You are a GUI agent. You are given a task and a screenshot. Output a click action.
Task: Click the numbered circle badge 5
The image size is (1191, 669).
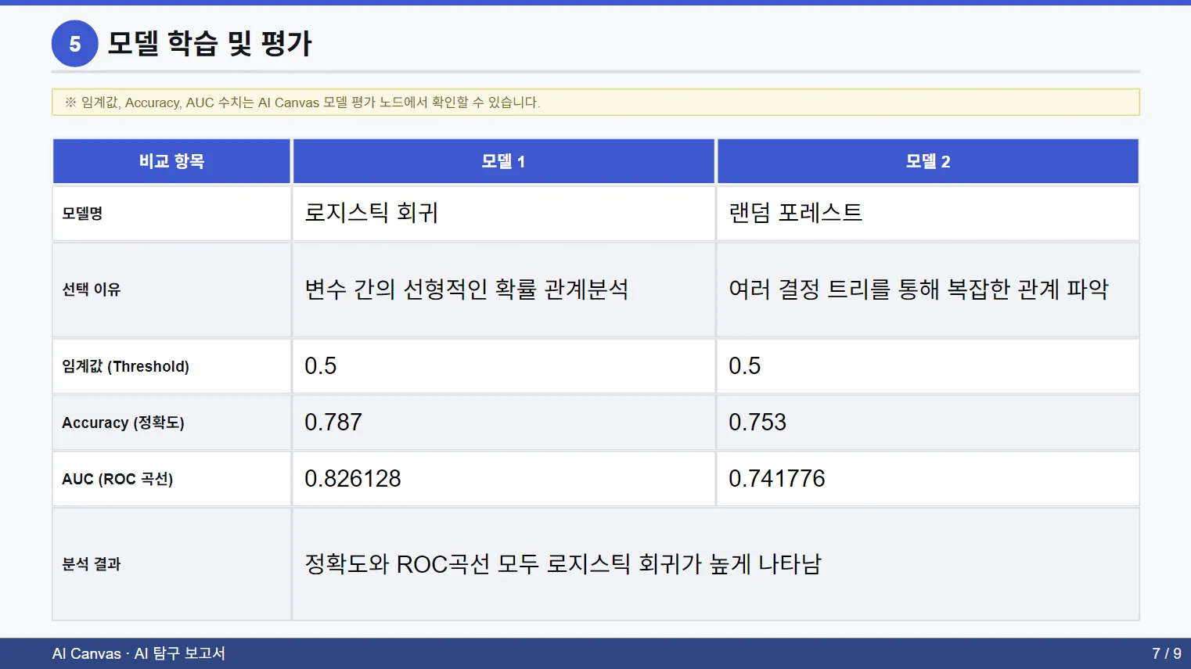[x=75, y=44]
